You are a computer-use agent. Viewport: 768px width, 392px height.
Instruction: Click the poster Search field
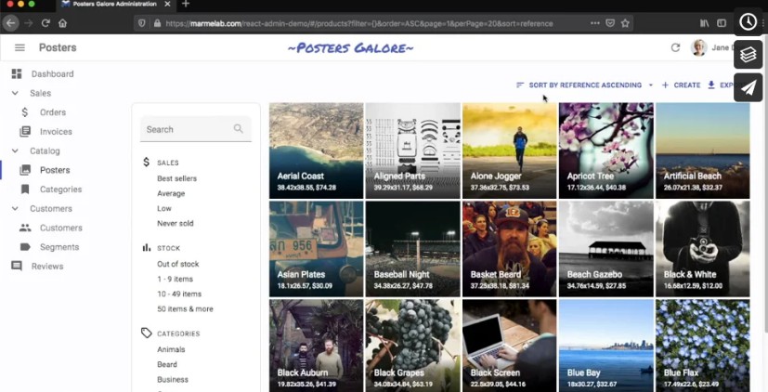(x=189, y=130)
